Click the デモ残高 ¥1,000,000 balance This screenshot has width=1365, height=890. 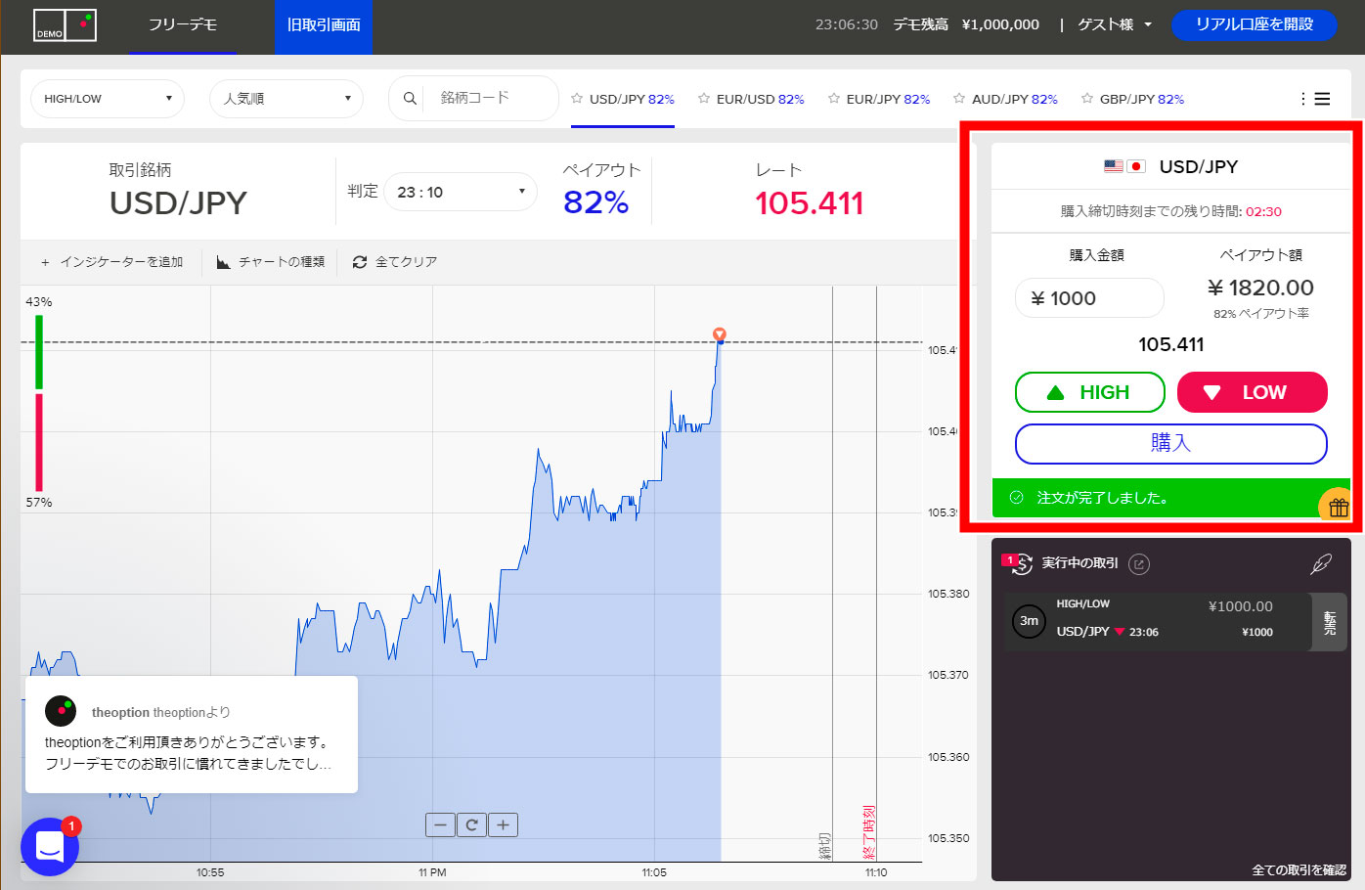[x=966, y=24]
